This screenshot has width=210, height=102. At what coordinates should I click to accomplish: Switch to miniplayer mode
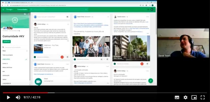click(x=194, y=97)
